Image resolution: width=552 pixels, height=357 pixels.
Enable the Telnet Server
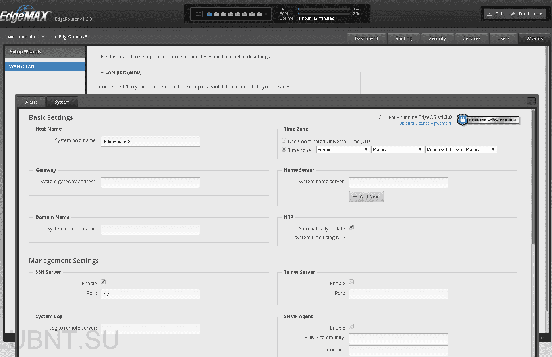tap(351, 282)
